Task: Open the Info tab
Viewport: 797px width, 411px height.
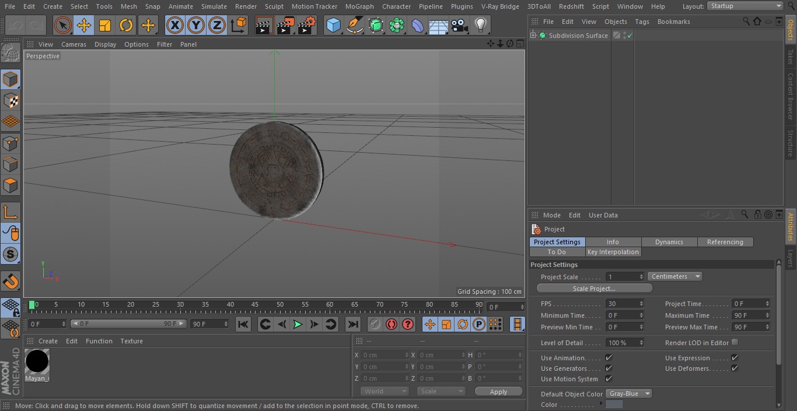Action: click(x=613, y=242)
